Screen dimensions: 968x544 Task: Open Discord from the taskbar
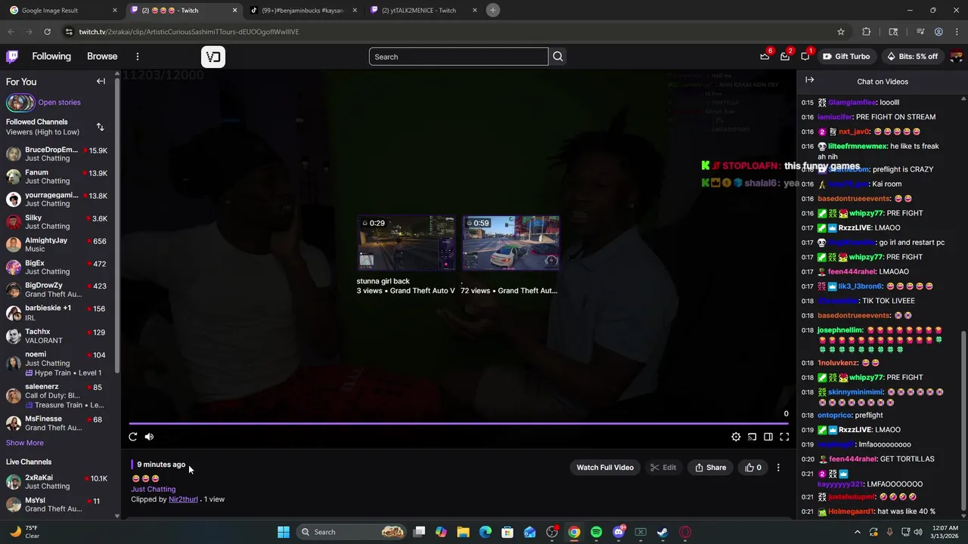click(x=619, y=532)
